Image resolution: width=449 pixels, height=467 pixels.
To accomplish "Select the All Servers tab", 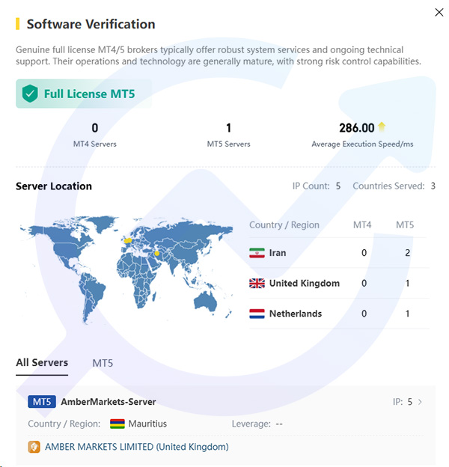I will (42, 362).
